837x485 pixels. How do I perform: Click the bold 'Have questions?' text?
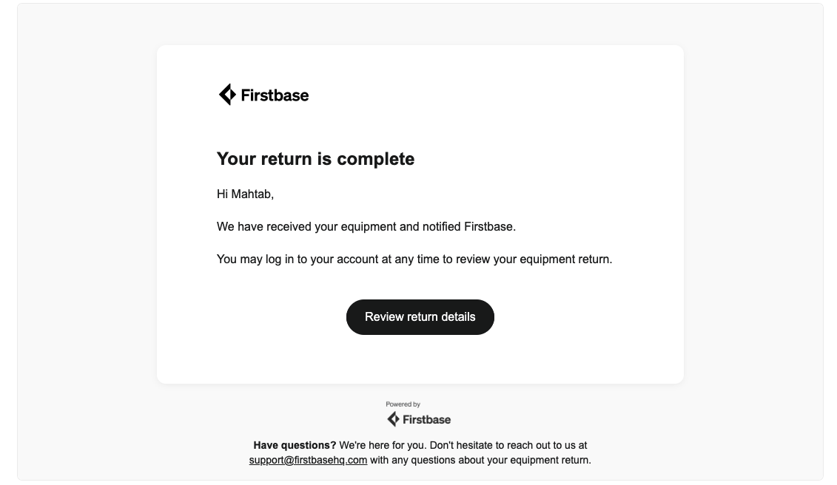(295, 445)
